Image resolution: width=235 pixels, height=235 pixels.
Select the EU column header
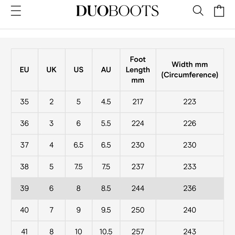[24, 70]
